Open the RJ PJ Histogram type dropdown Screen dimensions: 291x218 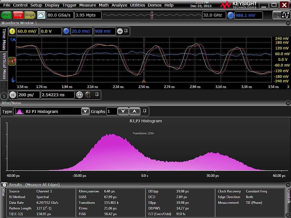pyautogui.click(x=85, y=111)
